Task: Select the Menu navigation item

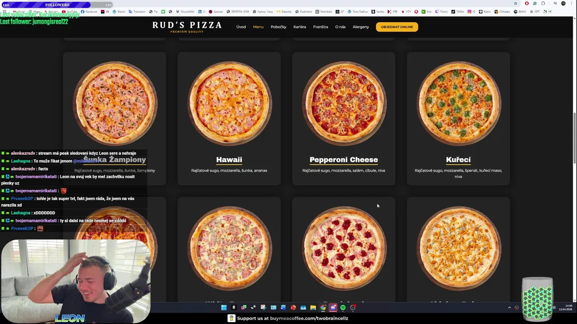Action: click(x=258, y=27)
